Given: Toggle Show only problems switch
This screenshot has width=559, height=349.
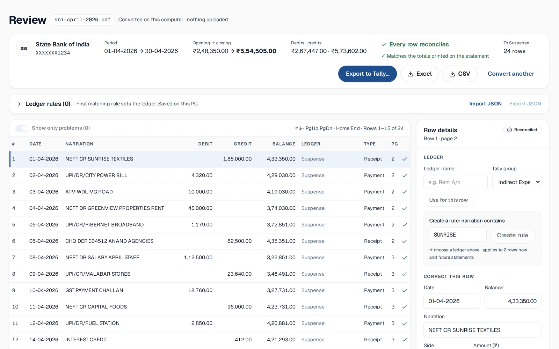Looking at the screenshot, I should [22, 128].
